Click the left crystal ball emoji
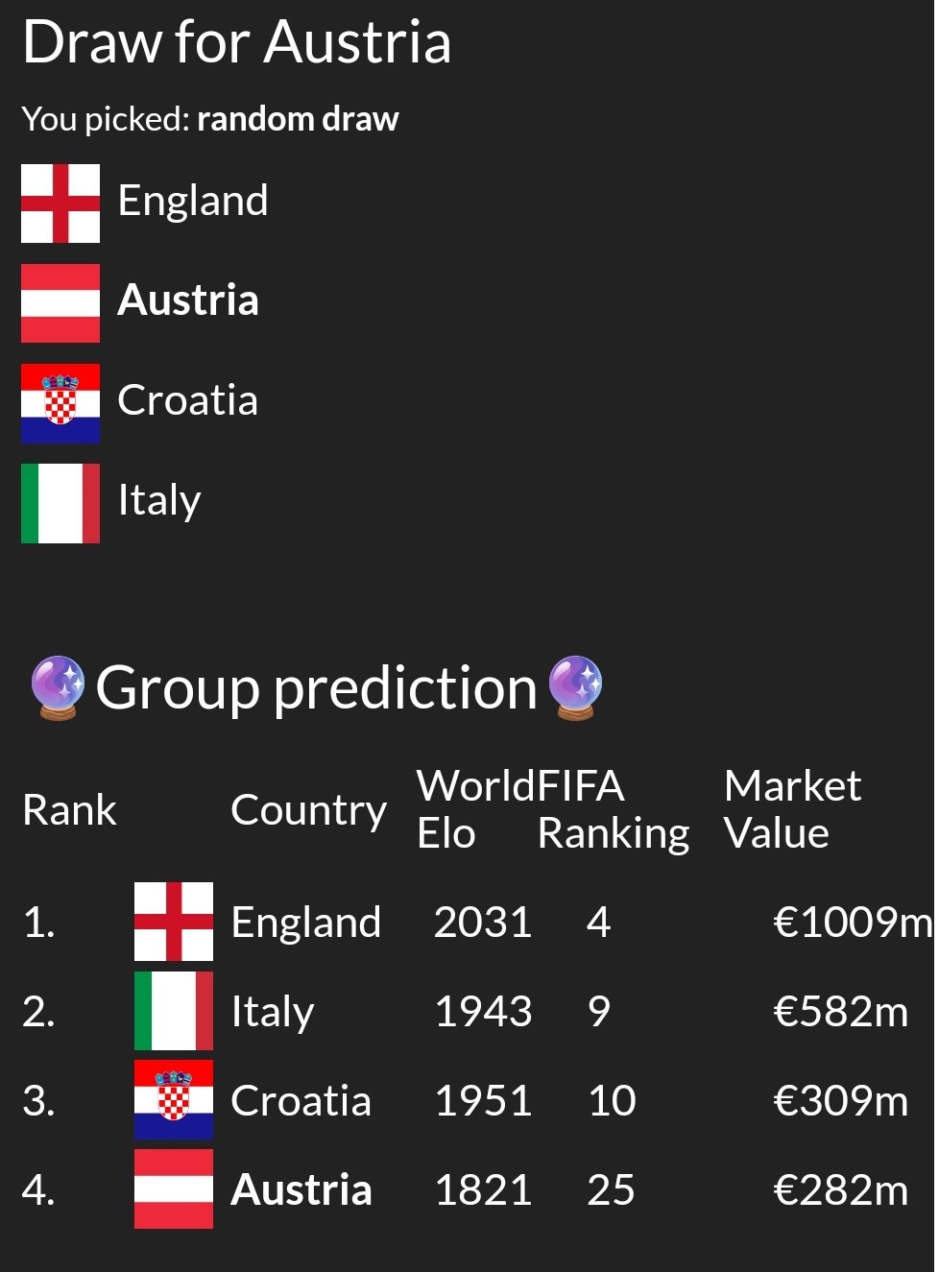Viewport: 939px width, 1272px height. pyautogui.click(x=58, y=687)
